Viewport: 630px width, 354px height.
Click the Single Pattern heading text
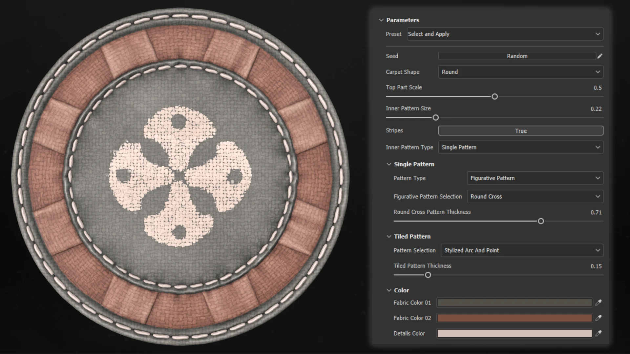[414, 164]
